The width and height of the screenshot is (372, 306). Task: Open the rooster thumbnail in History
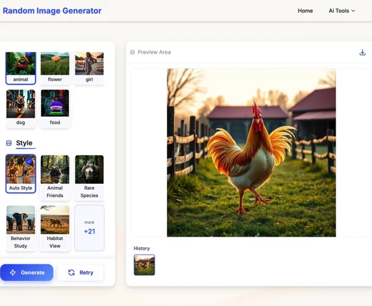click(x=144, y=265)
